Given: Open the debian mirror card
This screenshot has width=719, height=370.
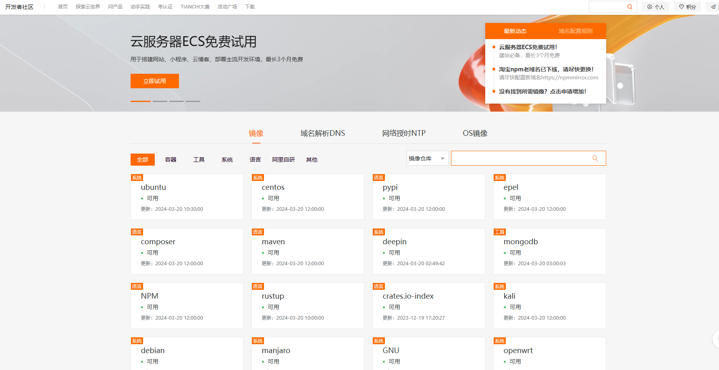Looking at the screenshot, I should click(x=187, y=354).
